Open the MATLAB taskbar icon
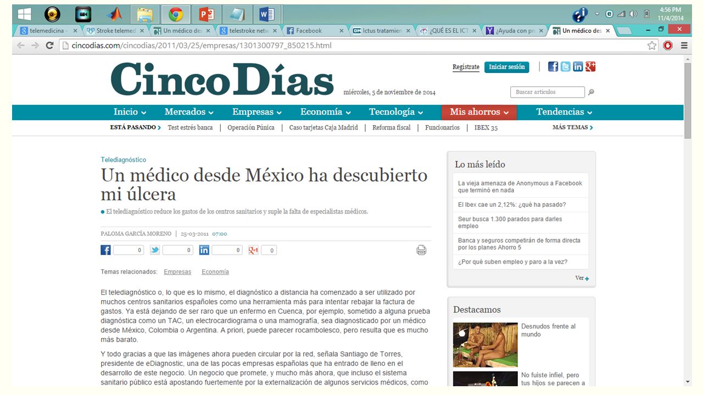 pos(115,14)
